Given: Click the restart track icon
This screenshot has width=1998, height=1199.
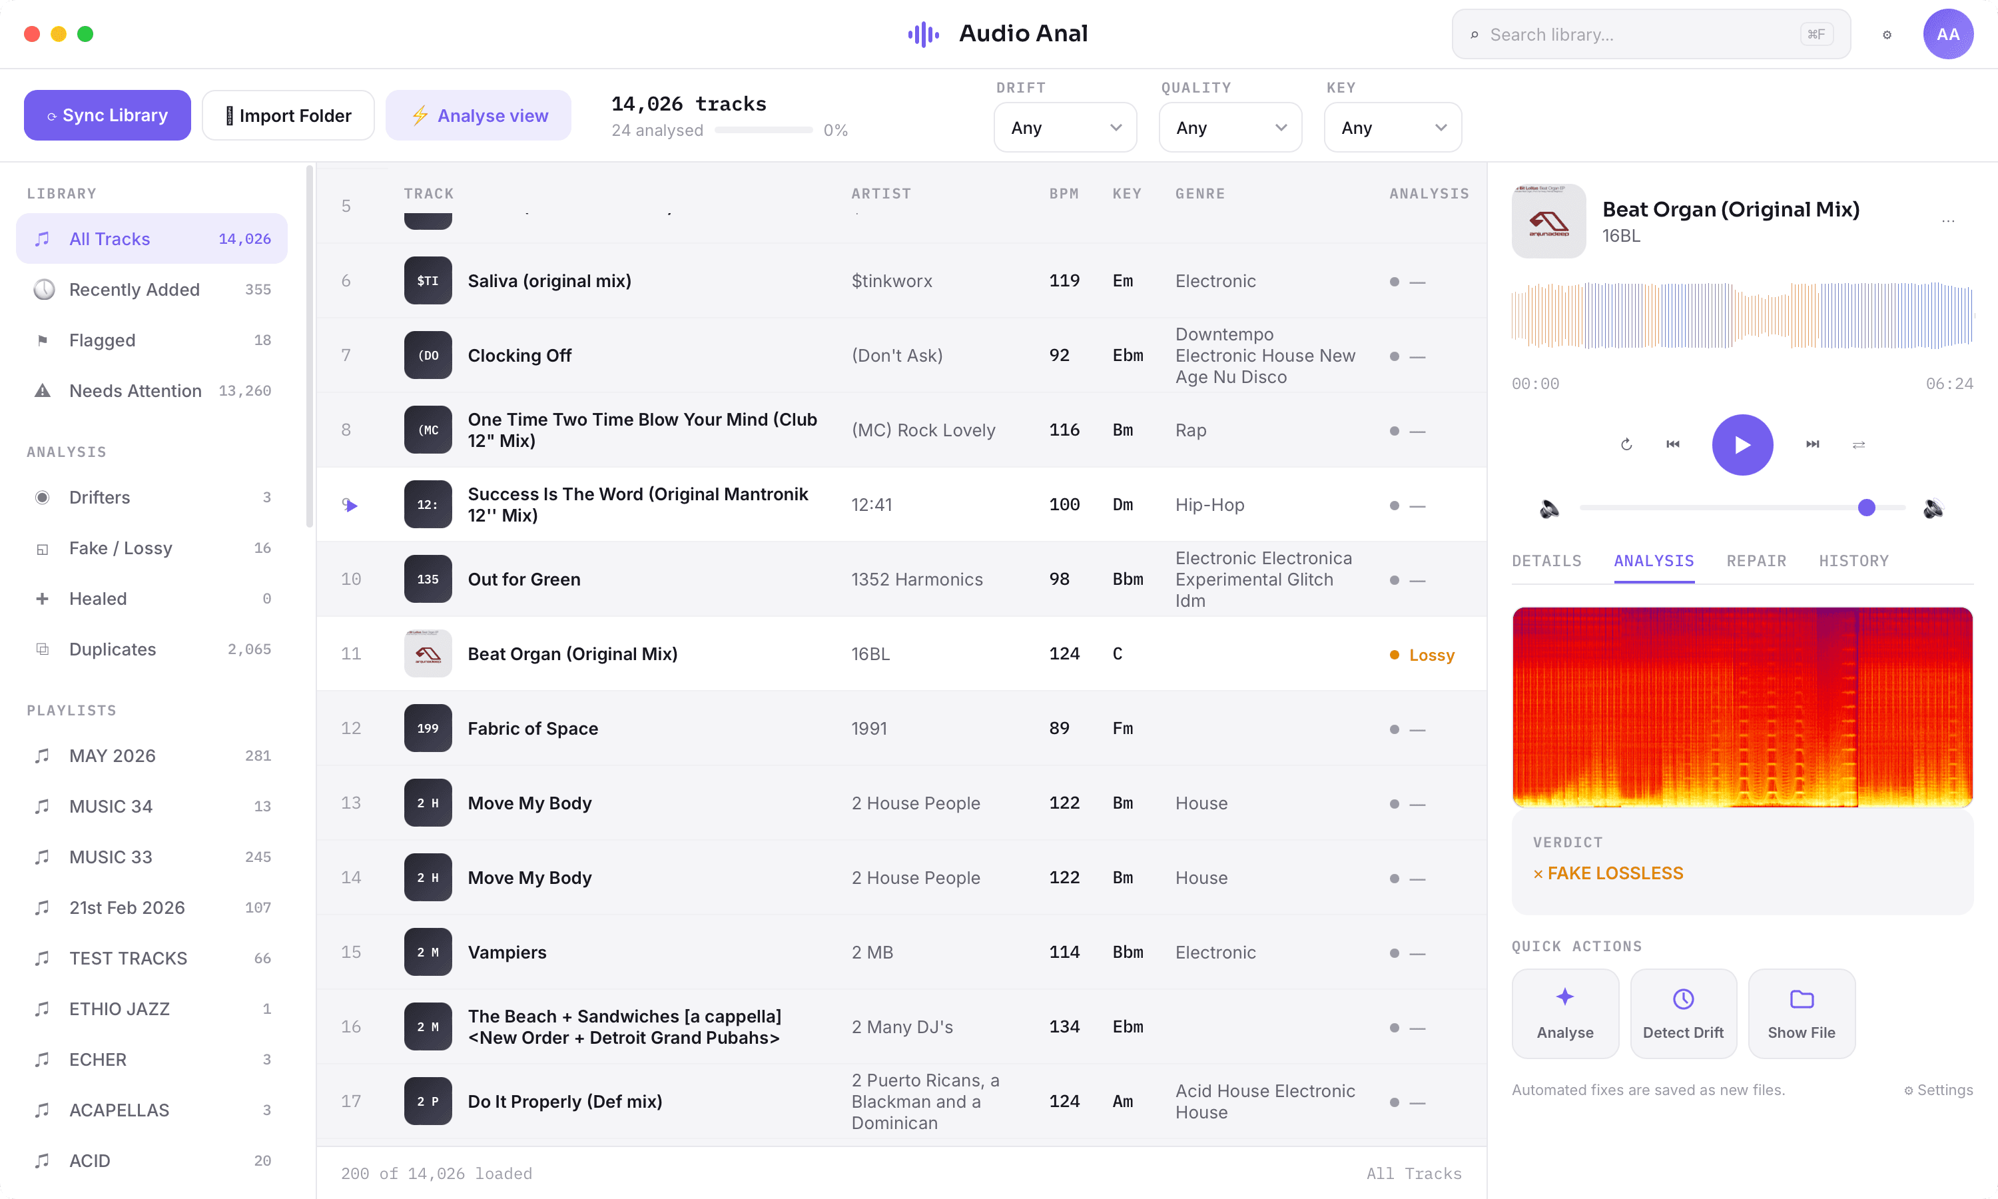Looking at the screenshot, I should pos(1626,444).
